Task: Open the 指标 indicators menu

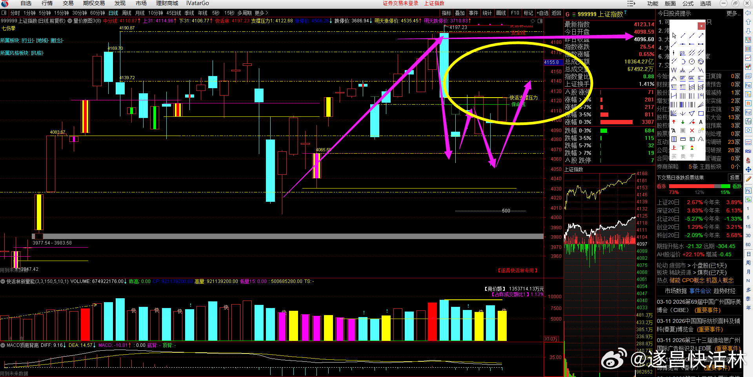Action: tap(446, 13)
